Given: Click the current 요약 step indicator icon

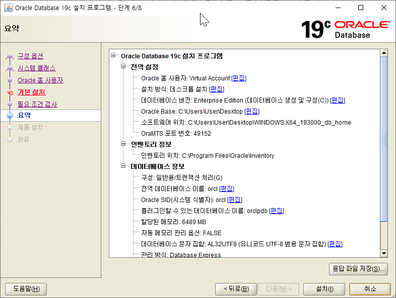Looking at the screenshot, I should (x=10, y=116).
